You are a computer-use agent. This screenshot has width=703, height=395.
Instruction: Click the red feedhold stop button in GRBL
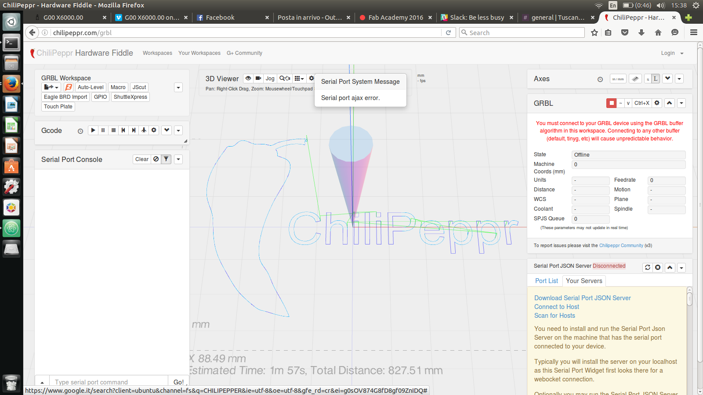(x=611, y=103)
